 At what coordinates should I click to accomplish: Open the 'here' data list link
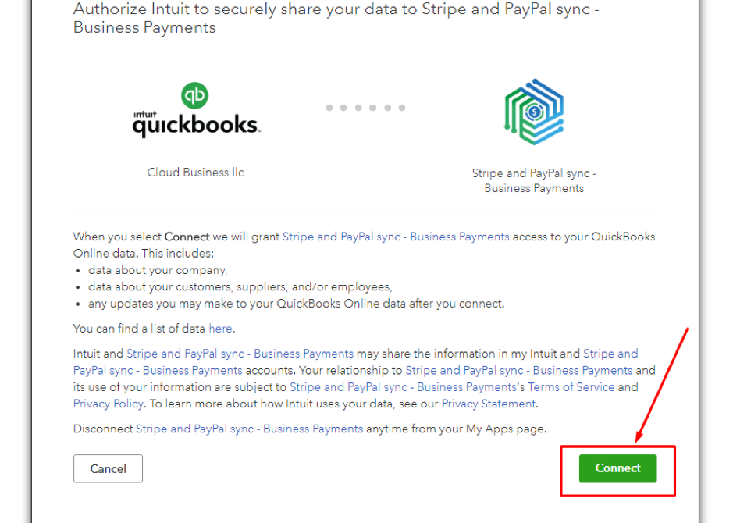[x=220, y=329]
